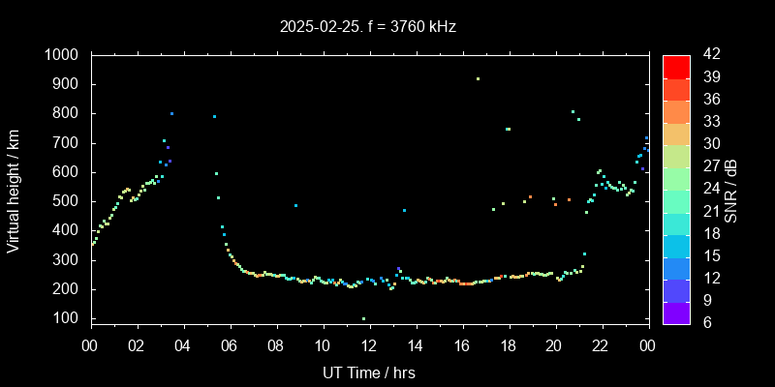The image size is (775, 387).
Task: Select the 'UT Time / hrs' axis label
Action: click(x=368, y=372)
